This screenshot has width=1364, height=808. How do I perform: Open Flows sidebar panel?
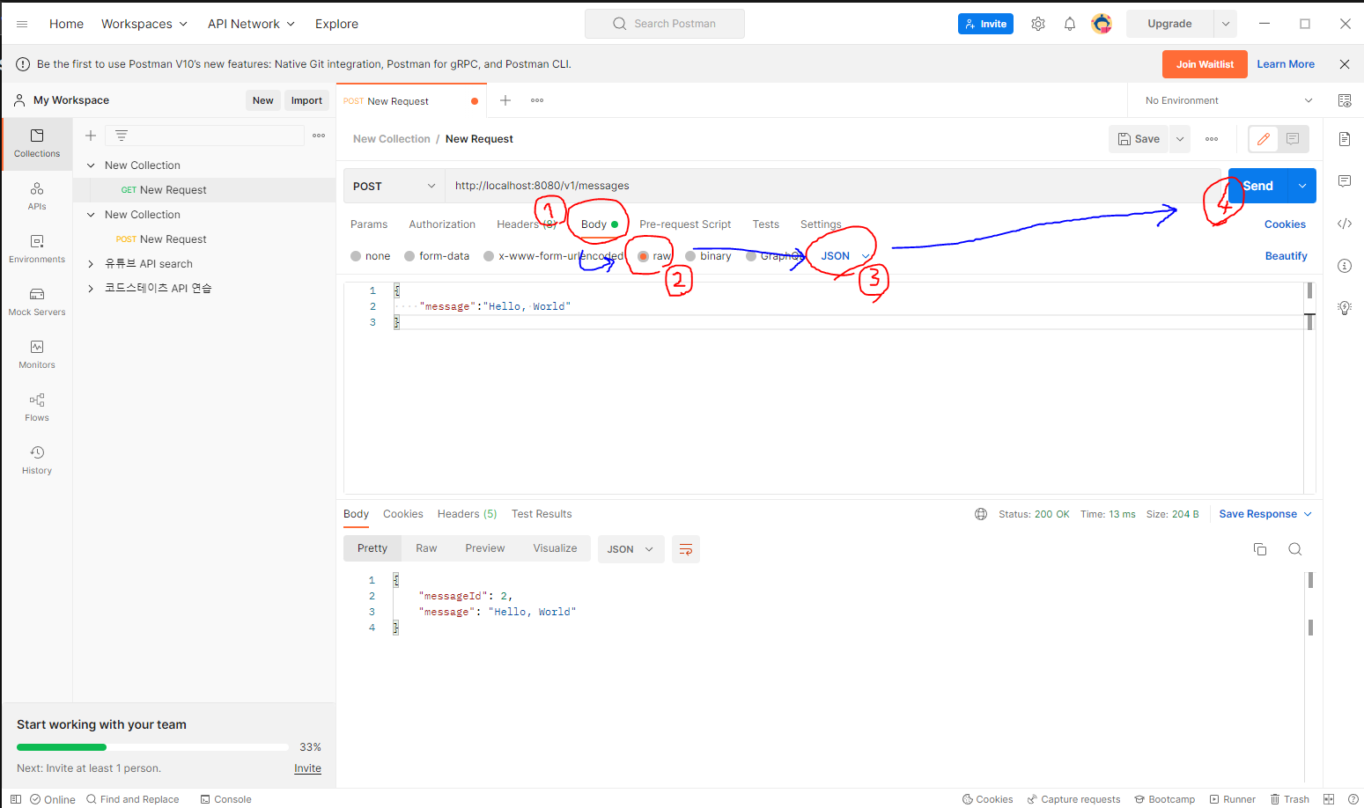(37, 408)
